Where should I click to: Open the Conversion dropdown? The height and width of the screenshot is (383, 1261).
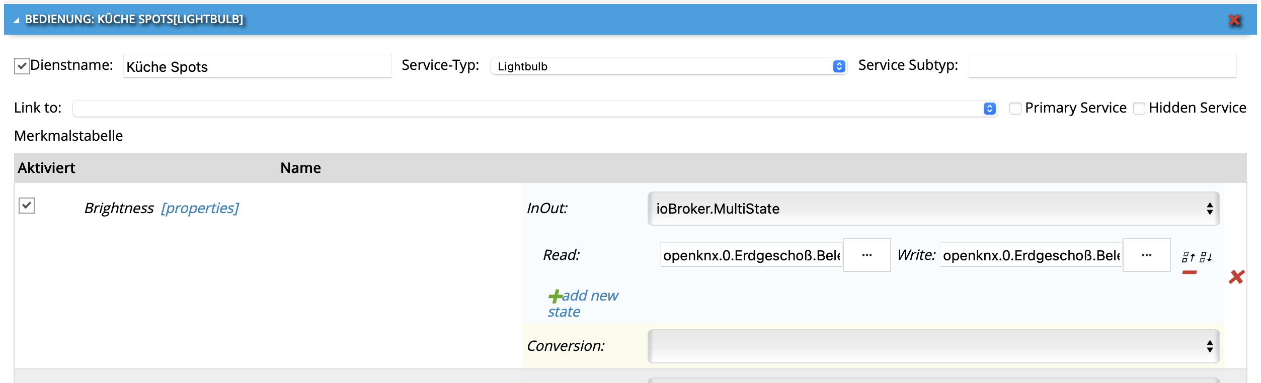point(933,346)
